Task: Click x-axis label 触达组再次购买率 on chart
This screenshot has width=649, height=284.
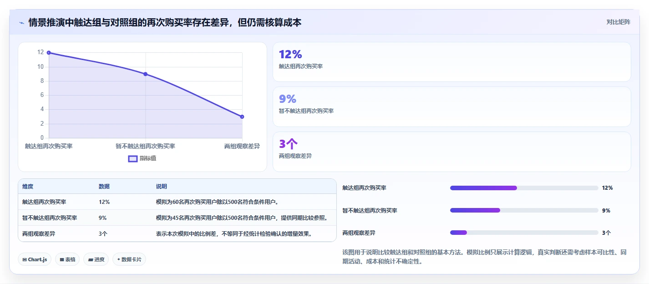Action: point(49,146)
